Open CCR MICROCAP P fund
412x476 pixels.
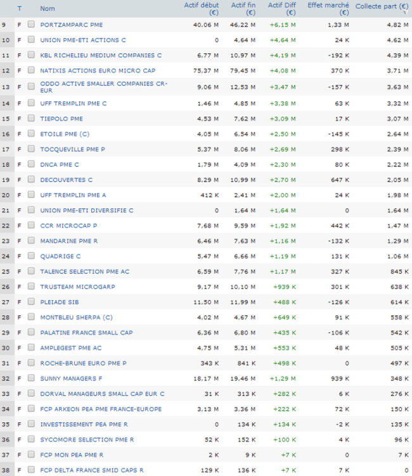coord(68,226)
